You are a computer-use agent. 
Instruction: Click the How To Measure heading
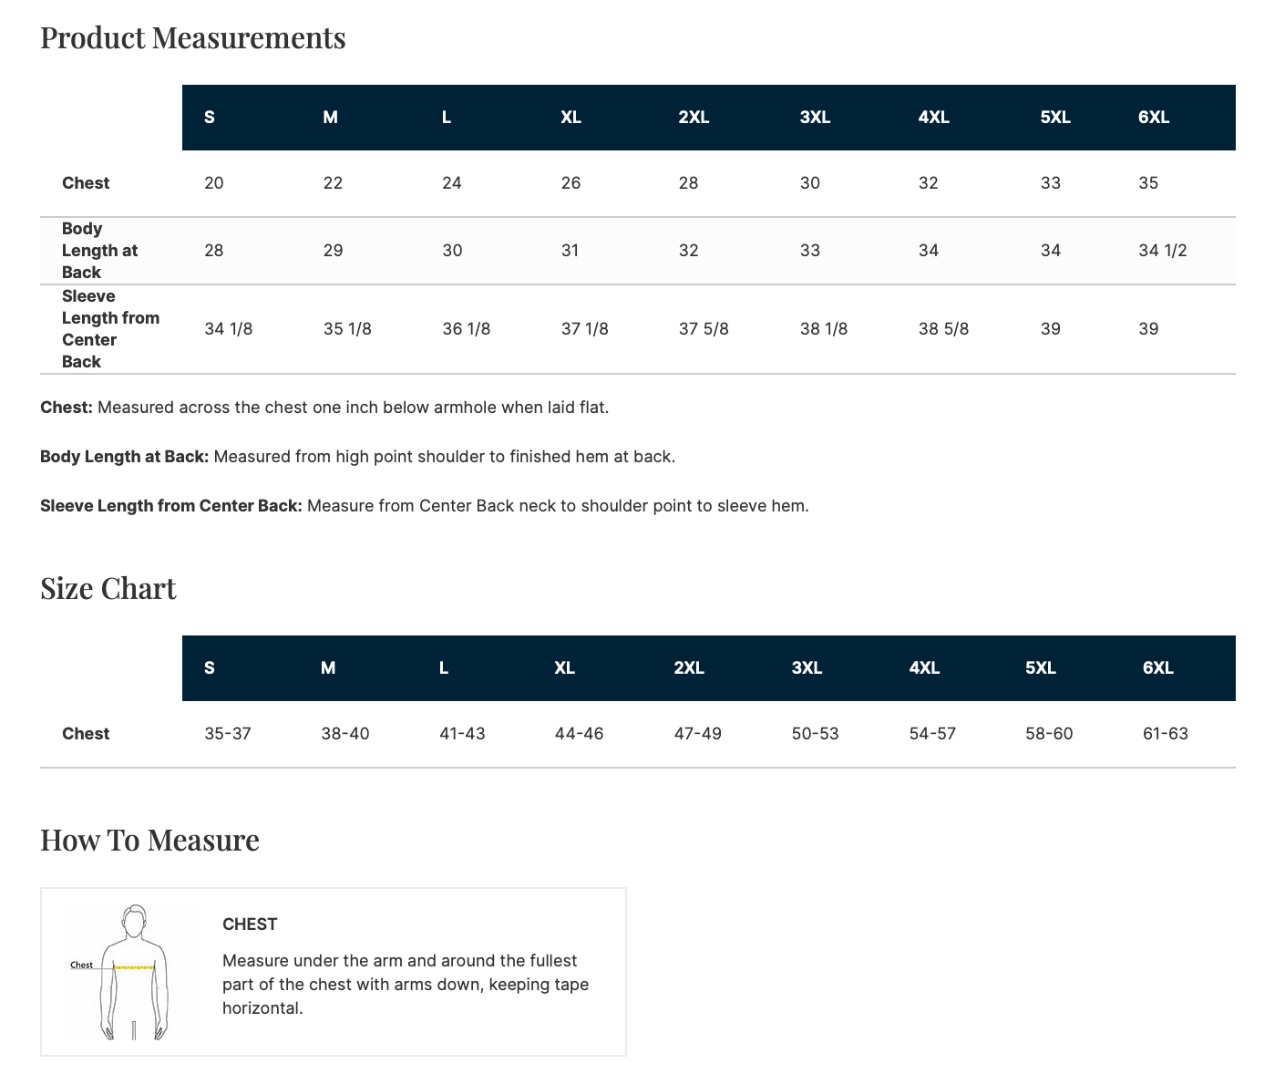tap(149, 841)
